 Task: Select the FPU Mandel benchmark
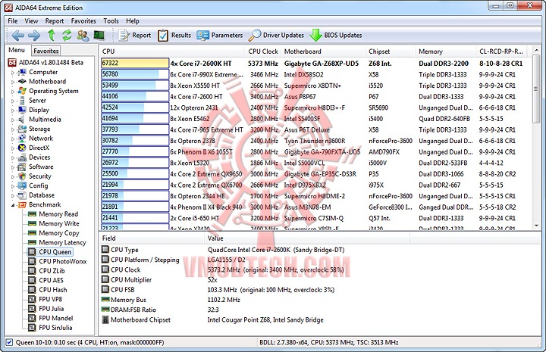[55, 318]
